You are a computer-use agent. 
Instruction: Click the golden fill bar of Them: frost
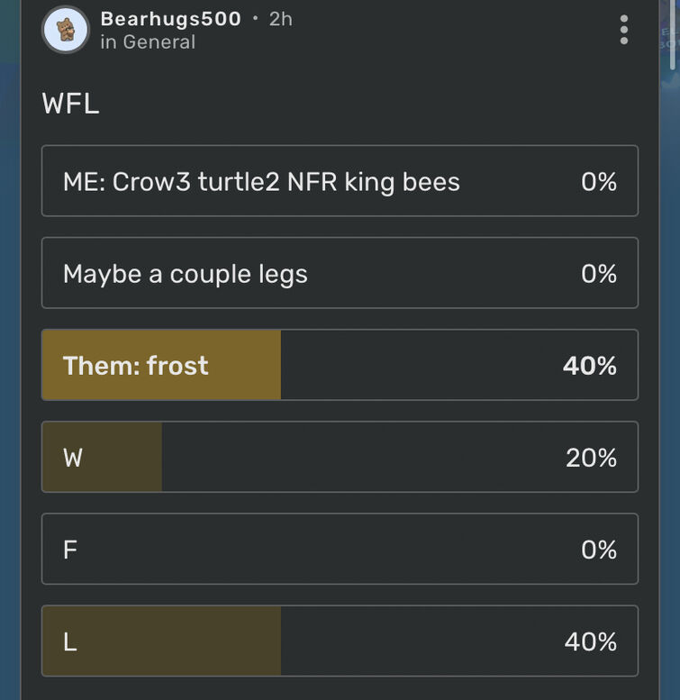161,365
